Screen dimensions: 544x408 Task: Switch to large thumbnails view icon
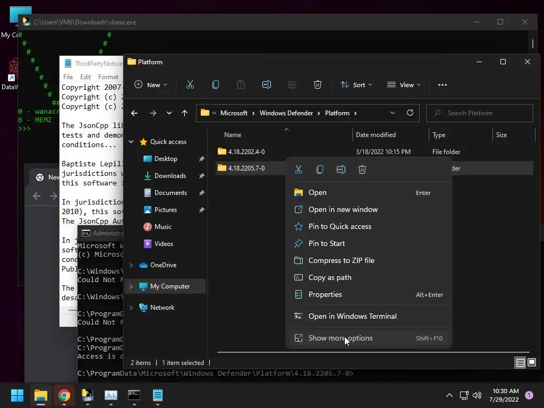[531, 362]
